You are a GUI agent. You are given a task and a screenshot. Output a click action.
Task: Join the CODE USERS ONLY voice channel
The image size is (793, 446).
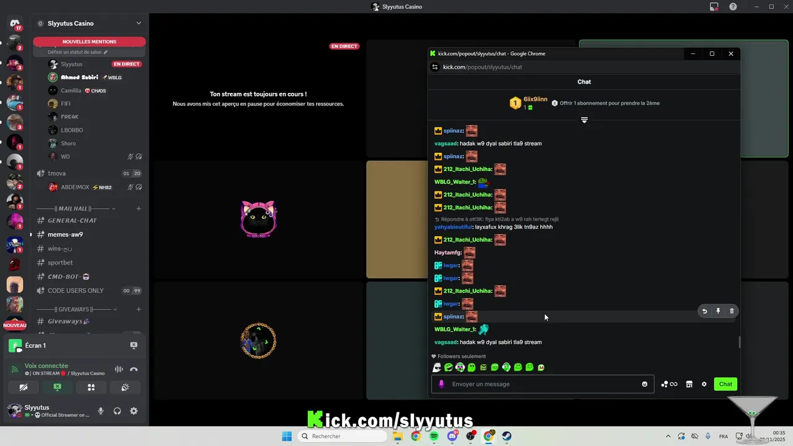tap(88, 291)
